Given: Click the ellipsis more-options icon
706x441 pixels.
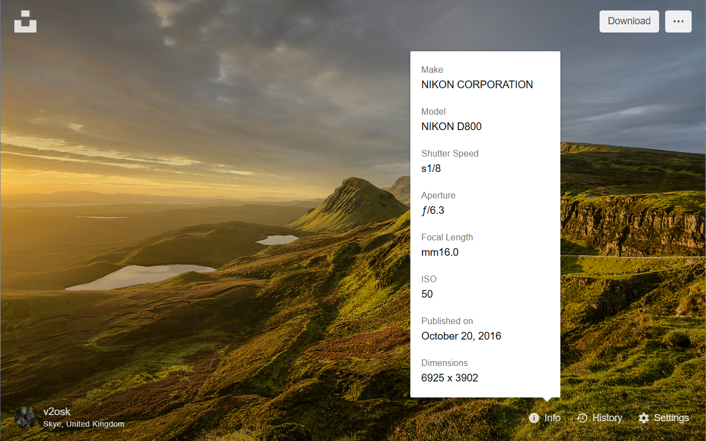Looking at the screenshot, I should [678, 21].
